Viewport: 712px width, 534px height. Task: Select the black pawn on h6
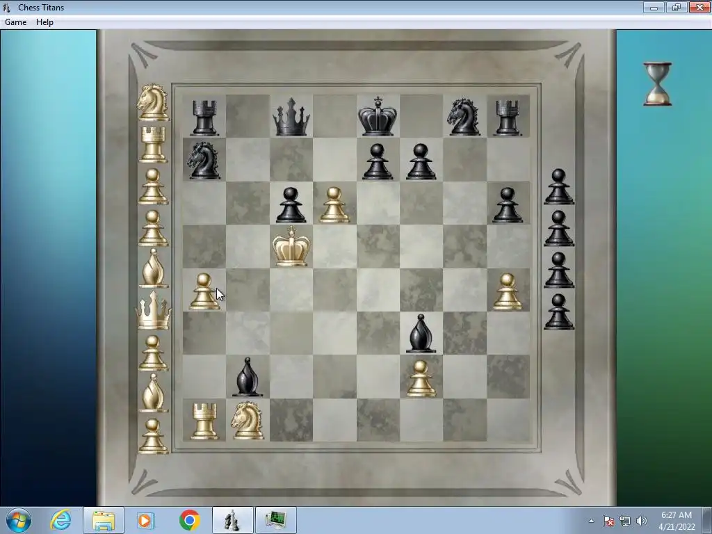[x=507, y=205]
